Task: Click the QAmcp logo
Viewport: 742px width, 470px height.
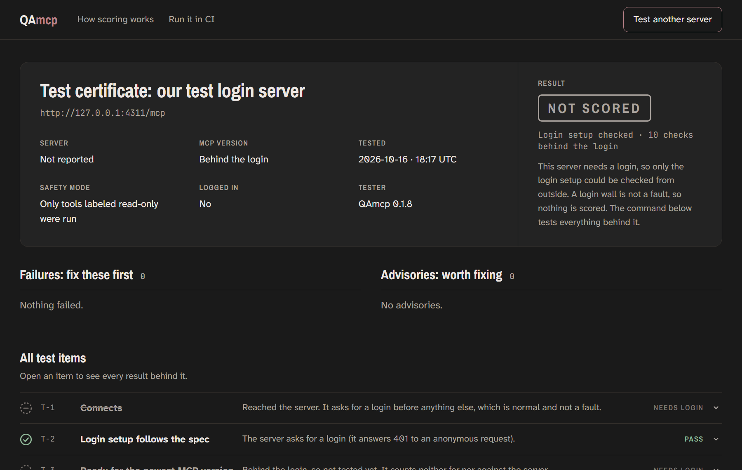Action: (x=38, y=20)
